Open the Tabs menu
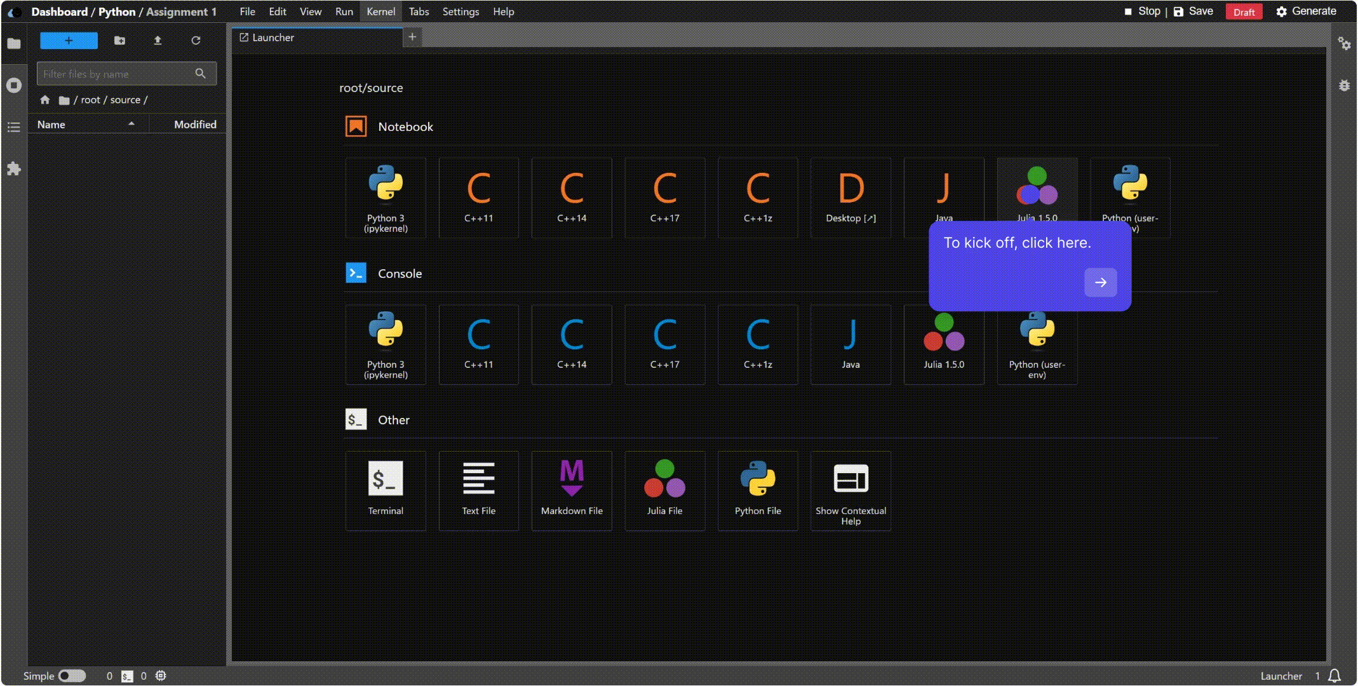 pos(419,11)
